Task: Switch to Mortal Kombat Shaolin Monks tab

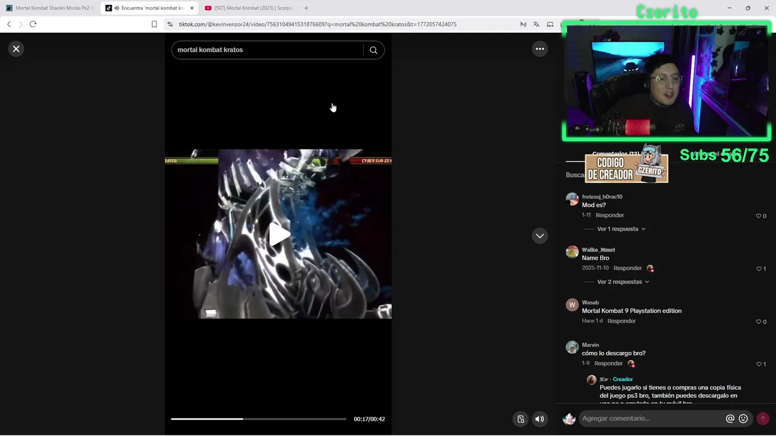Action: [50, 8]
